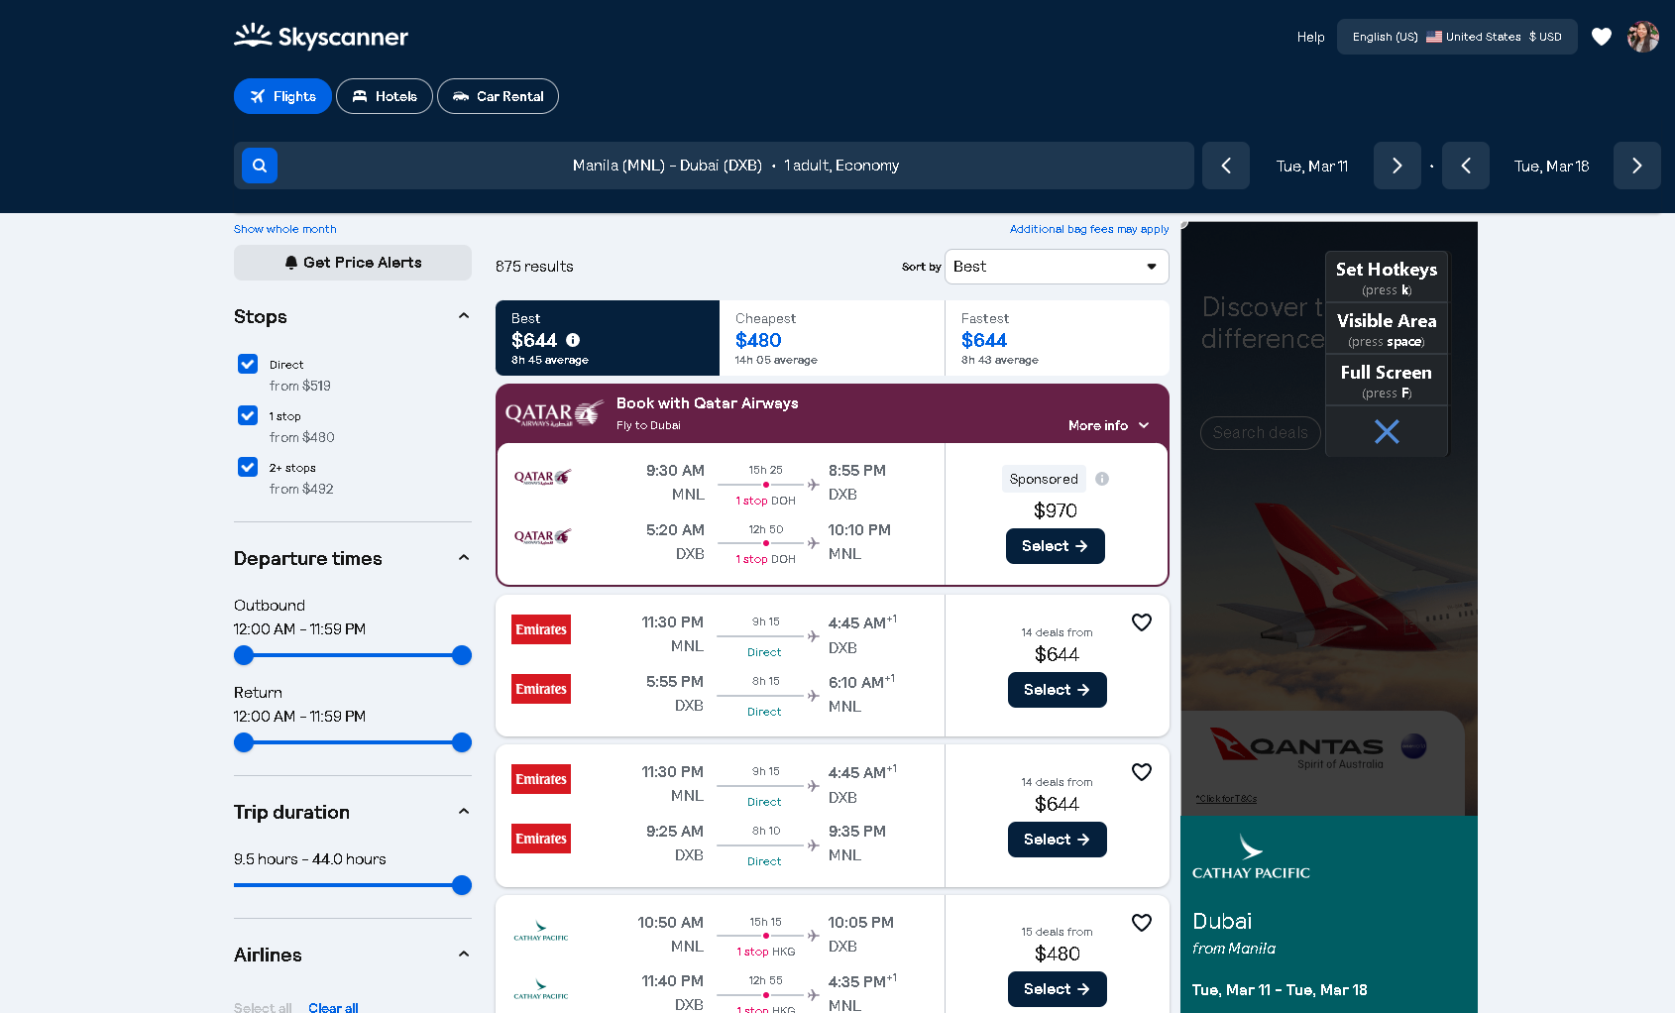Go to previous return date before Mar 18
This screenshot has width=1675, height=1013.
pyautogui.click(x=1466, y=166)
